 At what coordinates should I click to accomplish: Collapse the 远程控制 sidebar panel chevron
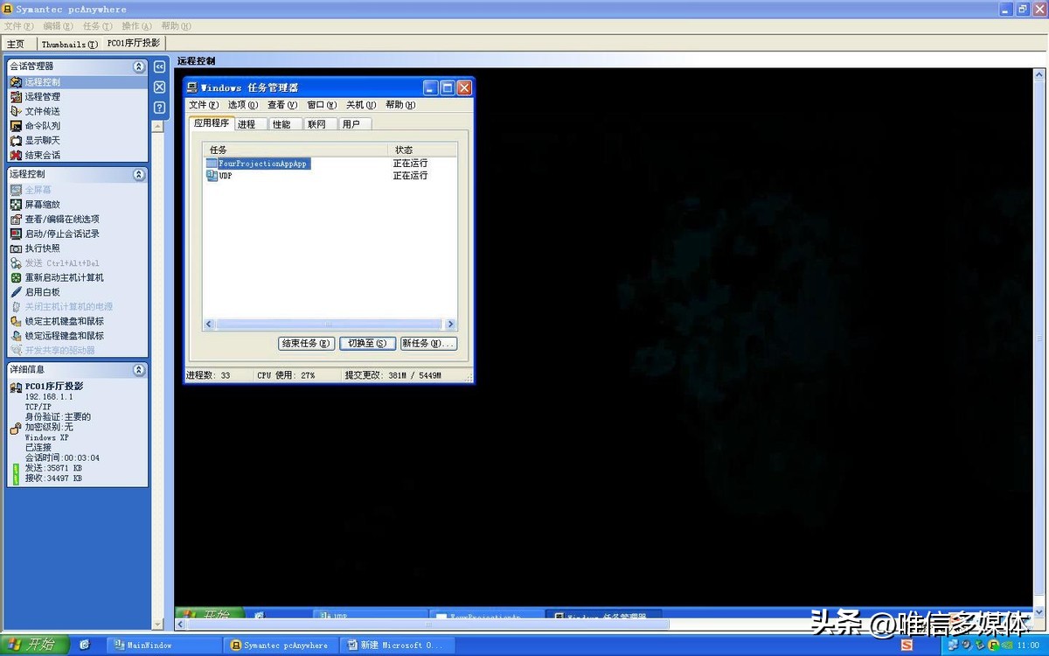[138, 174]
